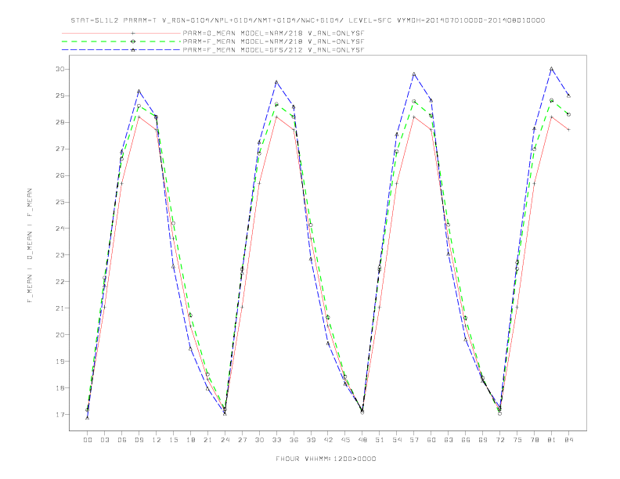This screenshot has height=479, width=620.
Task: Click x-axis forecast hour label 12
Action: pos(157,440)
